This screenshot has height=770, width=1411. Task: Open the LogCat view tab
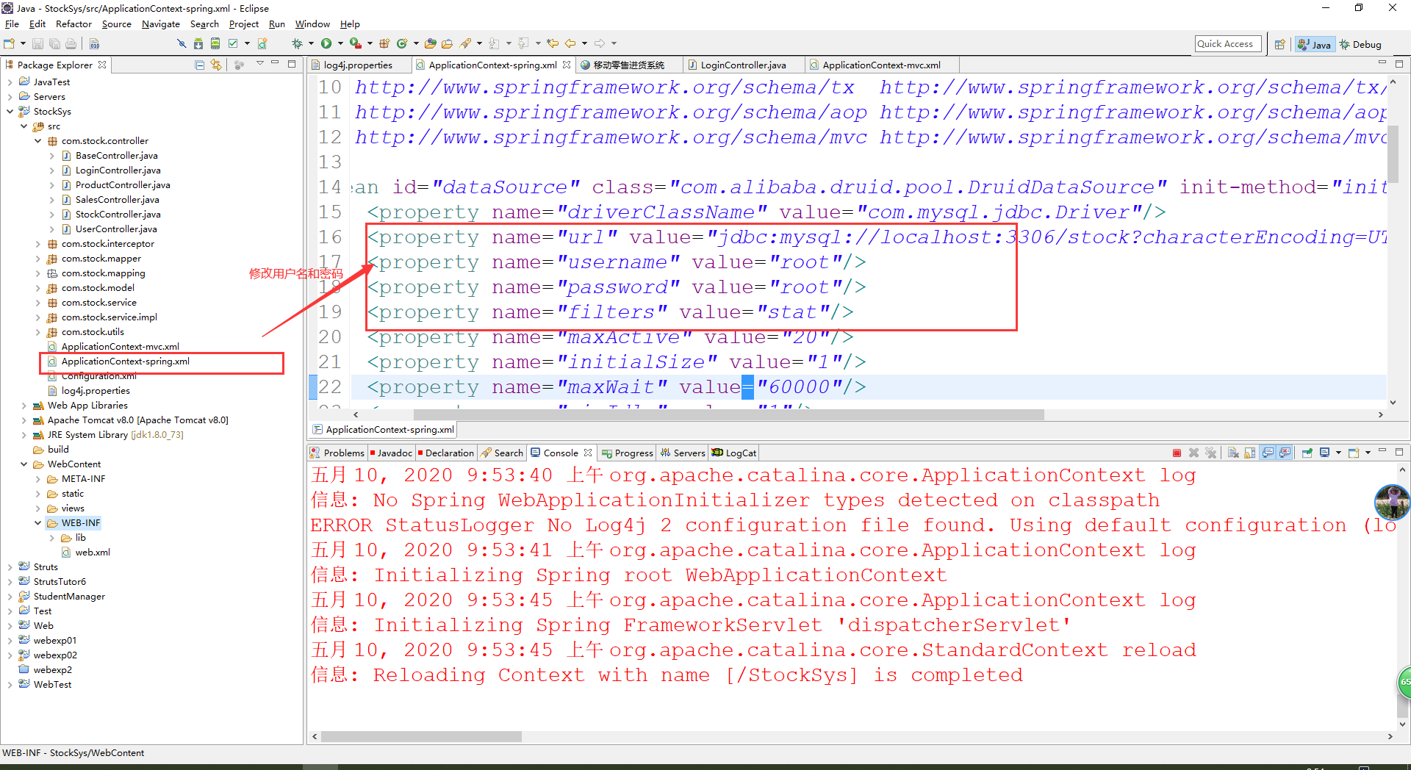click(x=734, y=453)
